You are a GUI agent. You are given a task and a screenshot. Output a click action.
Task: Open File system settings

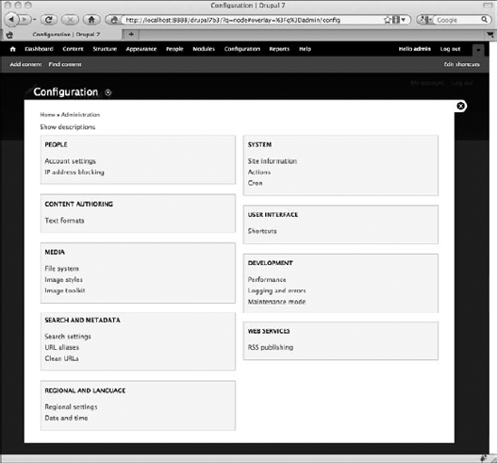[x=62, y=269]
